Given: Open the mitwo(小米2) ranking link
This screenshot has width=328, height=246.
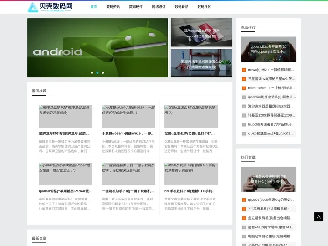Looking at the screenshot, I should pyautogui.click(x=271, y=70).
